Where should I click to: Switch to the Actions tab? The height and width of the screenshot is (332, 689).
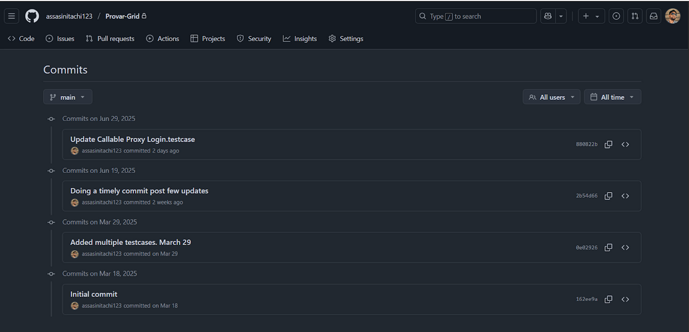pos(163,39)
